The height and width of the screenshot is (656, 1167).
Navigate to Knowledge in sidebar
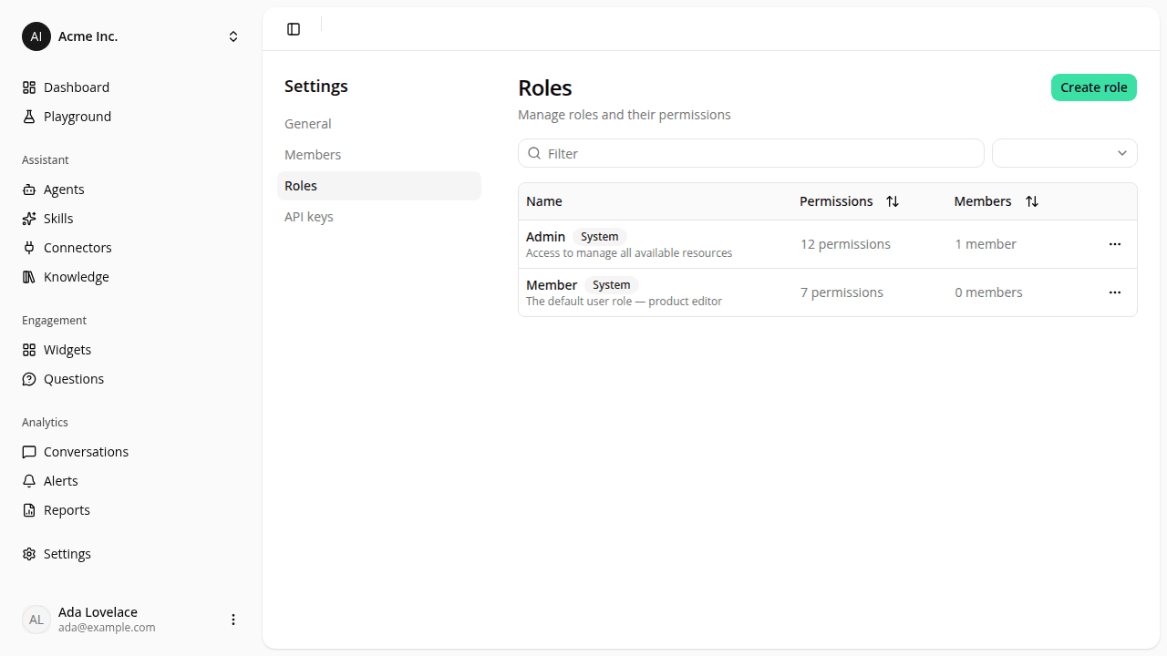[131, 277]
